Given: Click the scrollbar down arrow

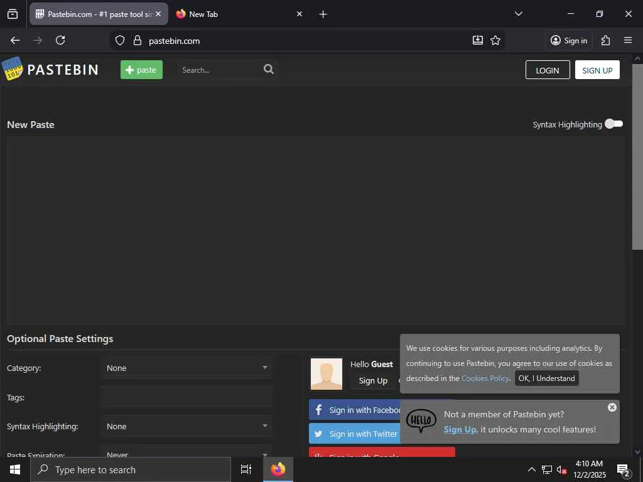Looking at the screenshot, I should pyautogui.click(x=637, y=452).
